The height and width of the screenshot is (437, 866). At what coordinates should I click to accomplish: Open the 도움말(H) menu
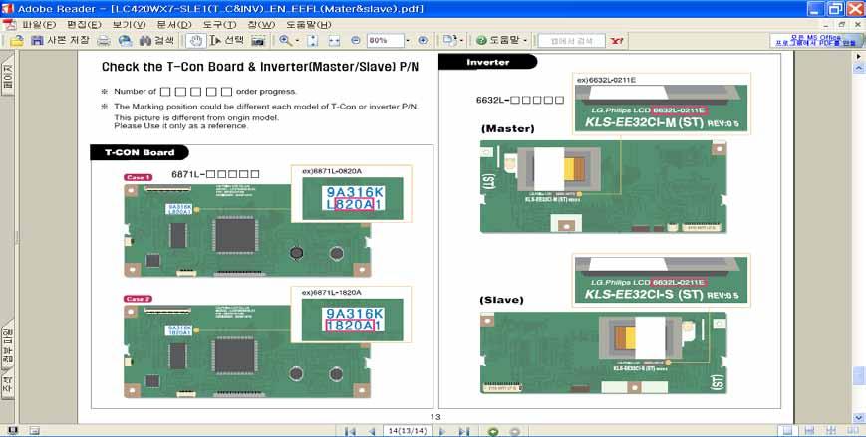[308, 24]
